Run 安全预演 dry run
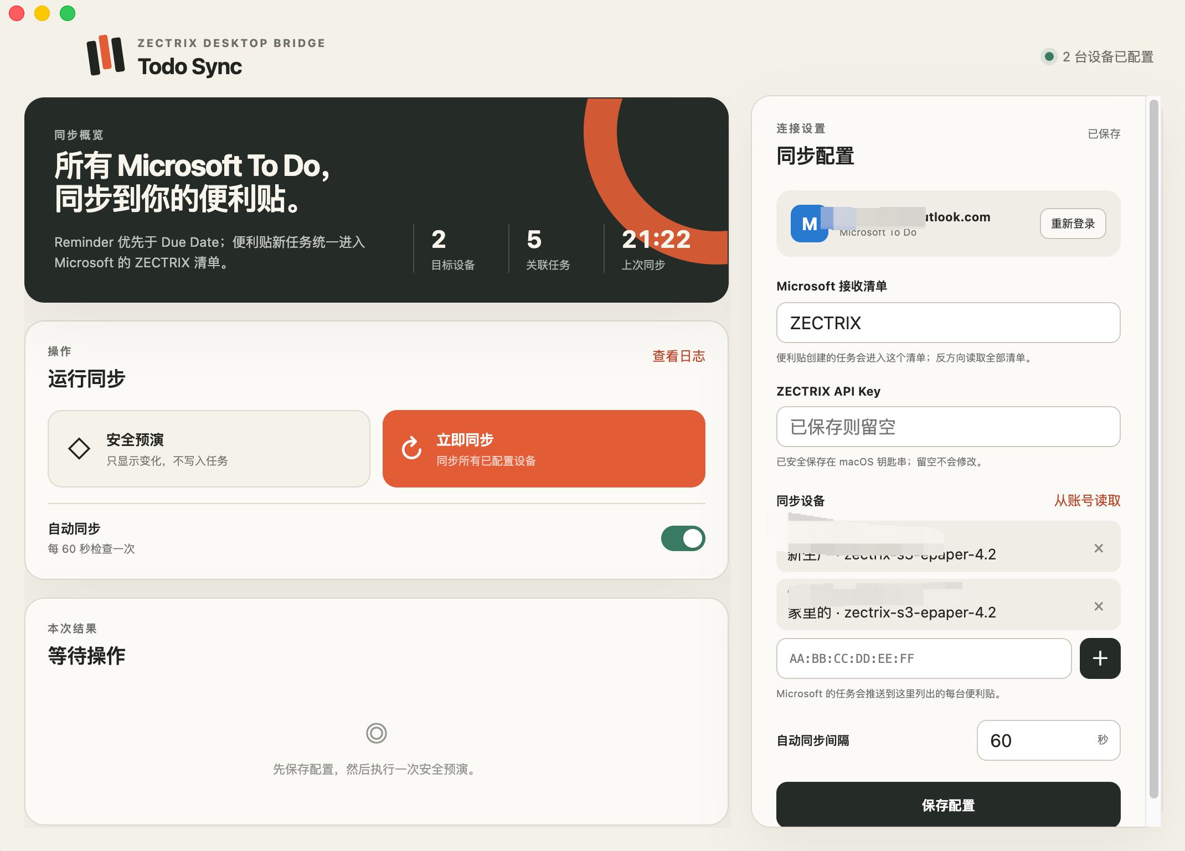This screenshot has height=851, width=1185. click(209, 449)
